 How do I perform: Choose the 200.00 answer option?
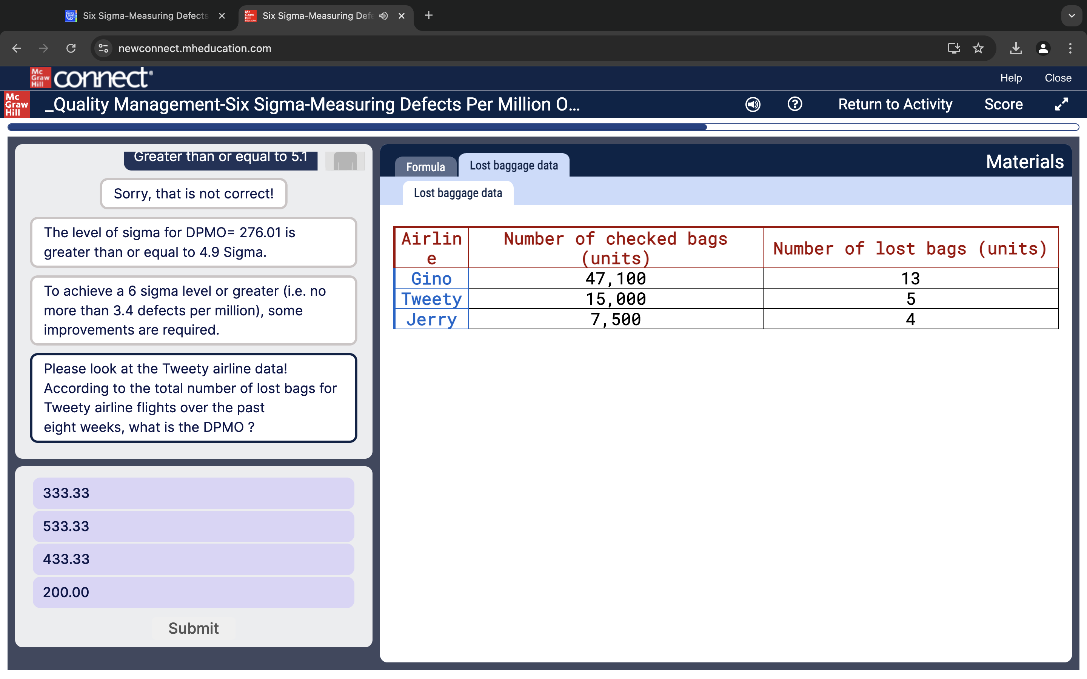tap(193, 592)
